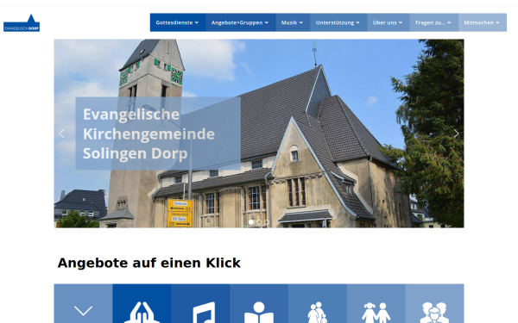This screenshot has width=518, height=323.
Task: Select the first slider dot indicator
Action: 251,222
